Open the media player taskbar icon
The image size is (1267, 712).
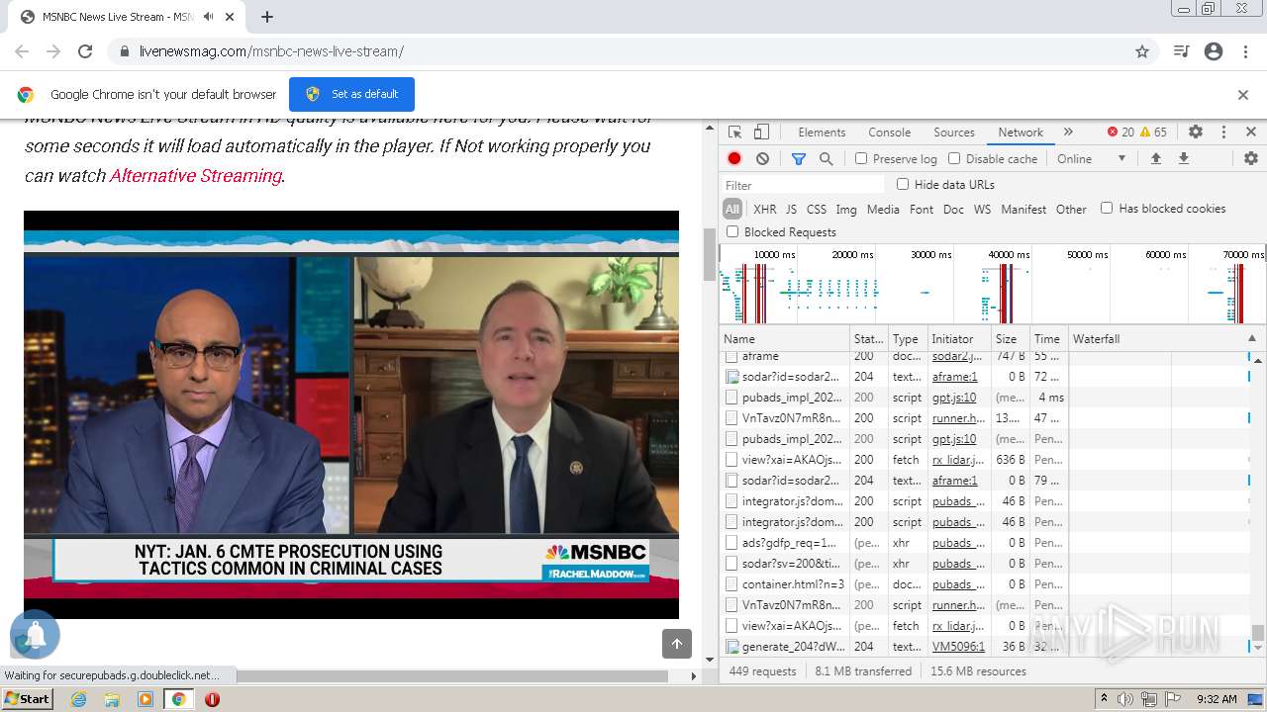click(146, 699)
